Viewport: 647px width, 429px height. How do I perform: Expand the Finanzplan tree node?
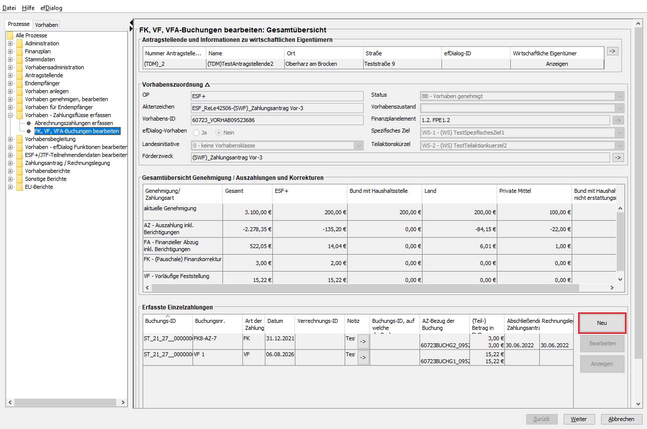point(10,51)
